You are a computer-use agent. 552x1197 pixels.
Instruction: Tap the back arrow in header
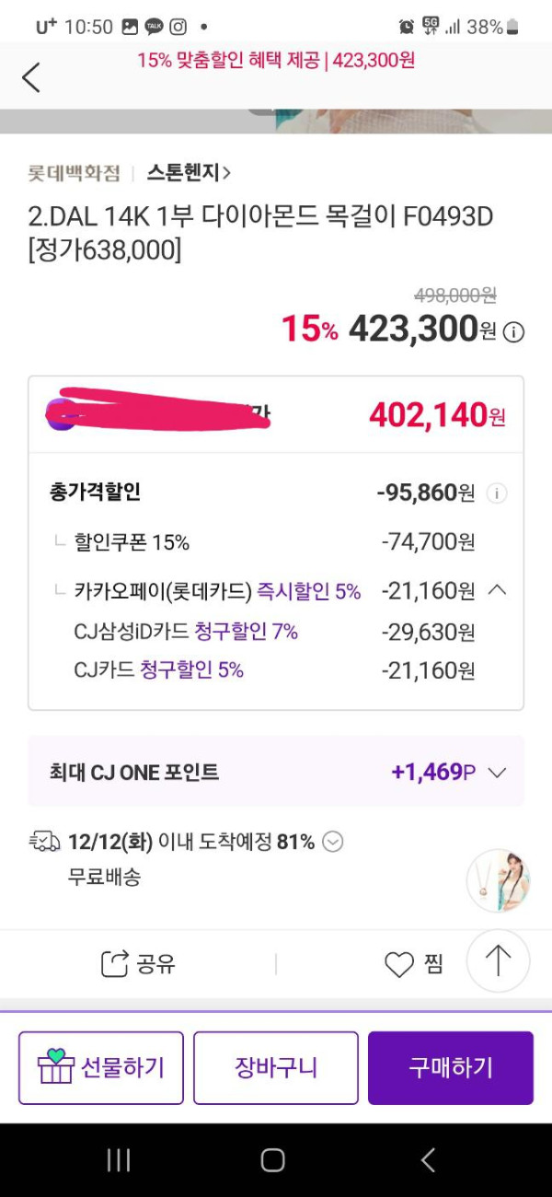(31, 77)
